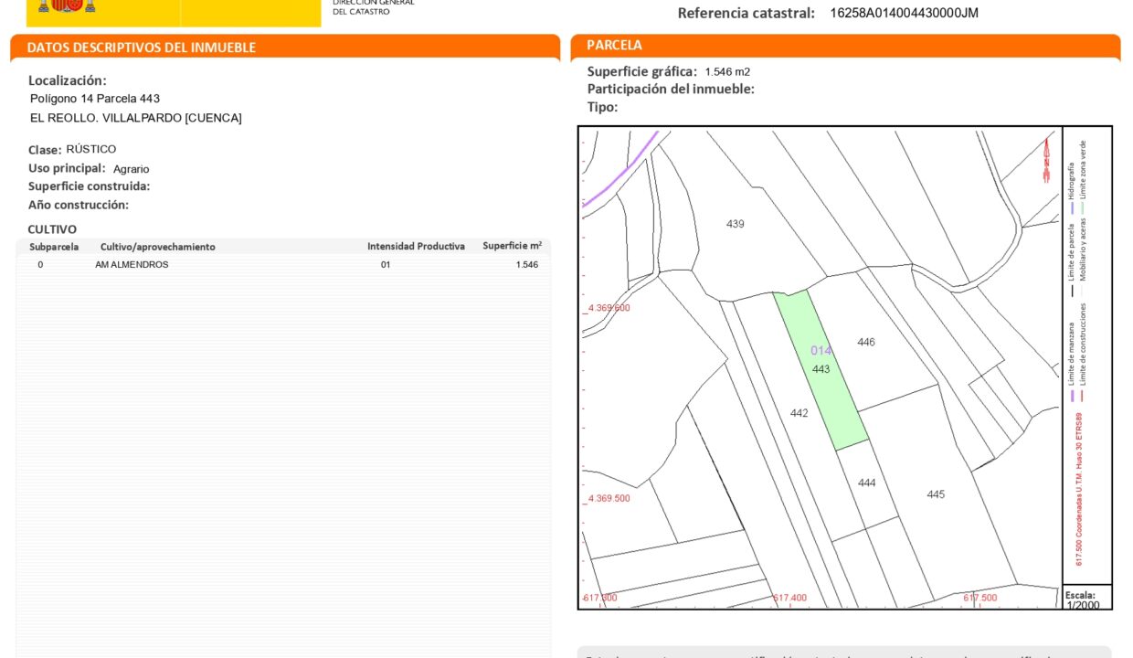Click the 'CULTIVO' table heading
The width and height of the screenshot is (1133, 658).
point(52,229)
